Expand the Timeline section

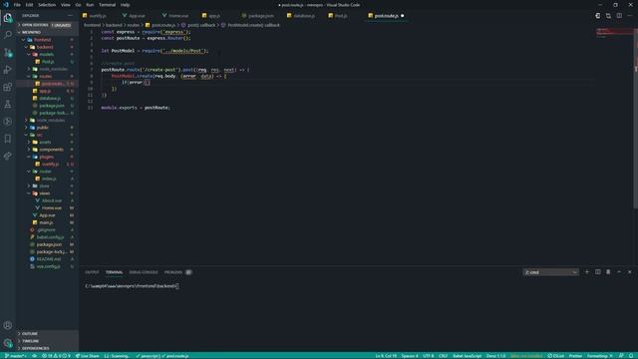[x=47, y=341]
